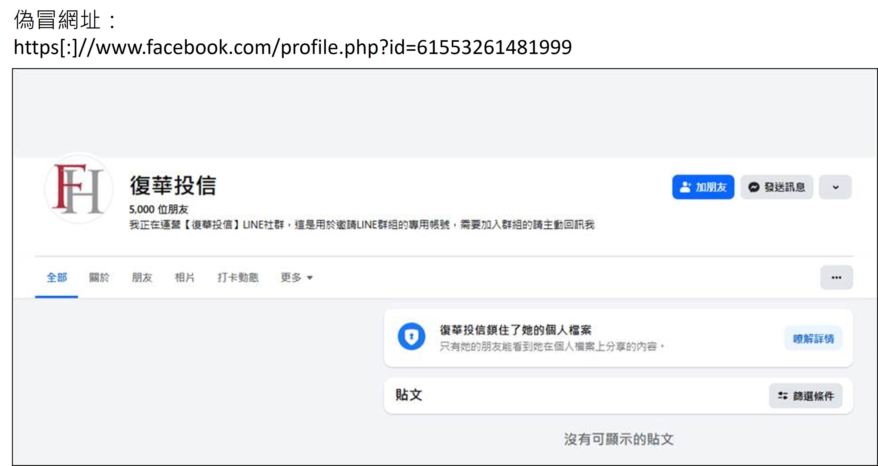Expand the chevron dropdown beside 發送訊息
The image size is (878, 466).
pyautogui.click(x=835, y=187)
